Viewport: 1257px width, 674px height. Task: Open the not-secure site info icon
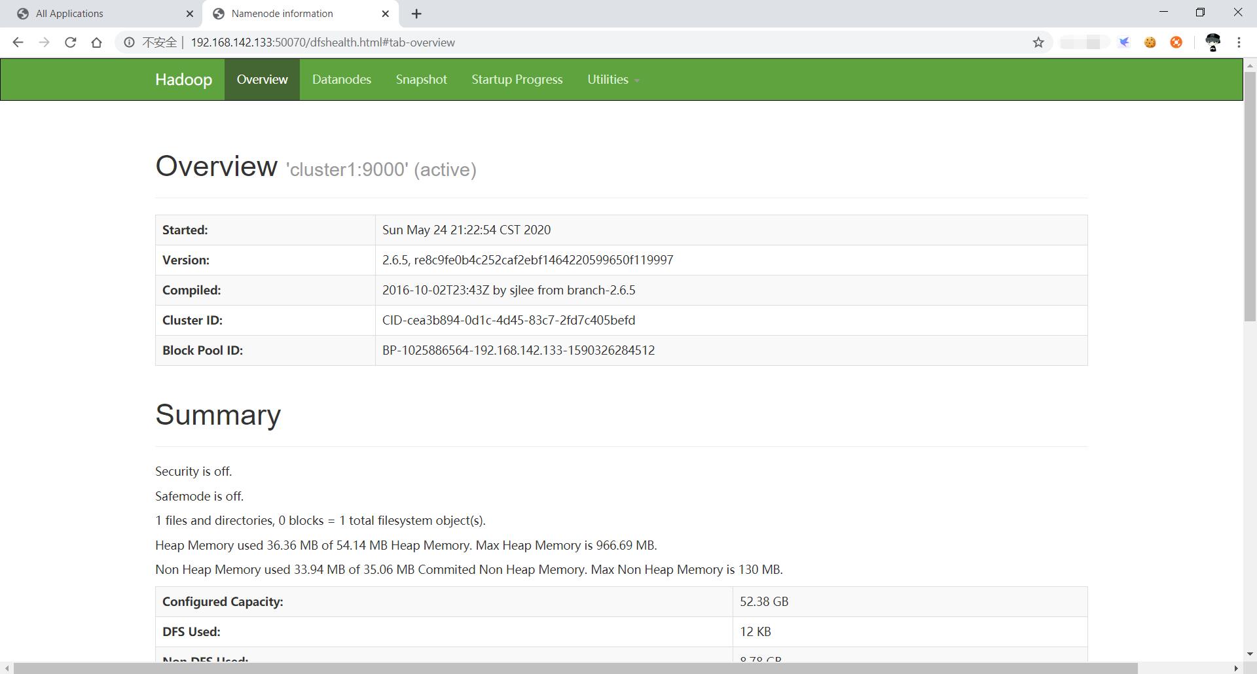[130, 43]
